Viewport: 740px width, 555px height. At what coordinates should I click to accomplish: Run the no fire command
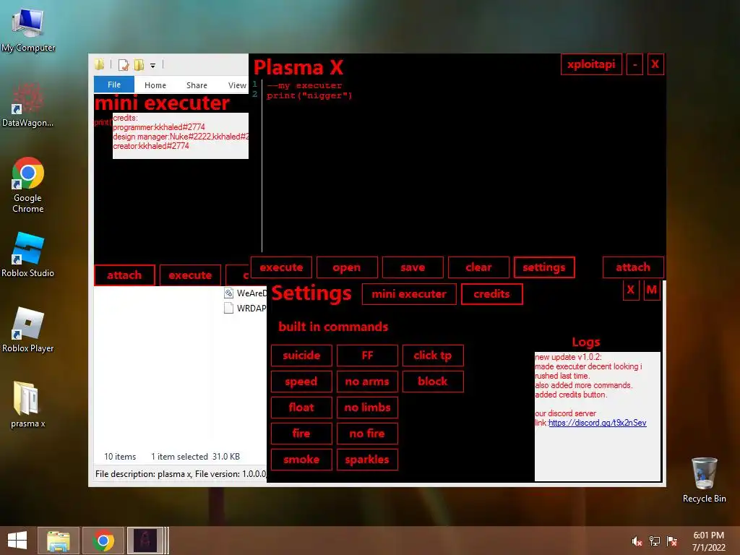(367, 434)
